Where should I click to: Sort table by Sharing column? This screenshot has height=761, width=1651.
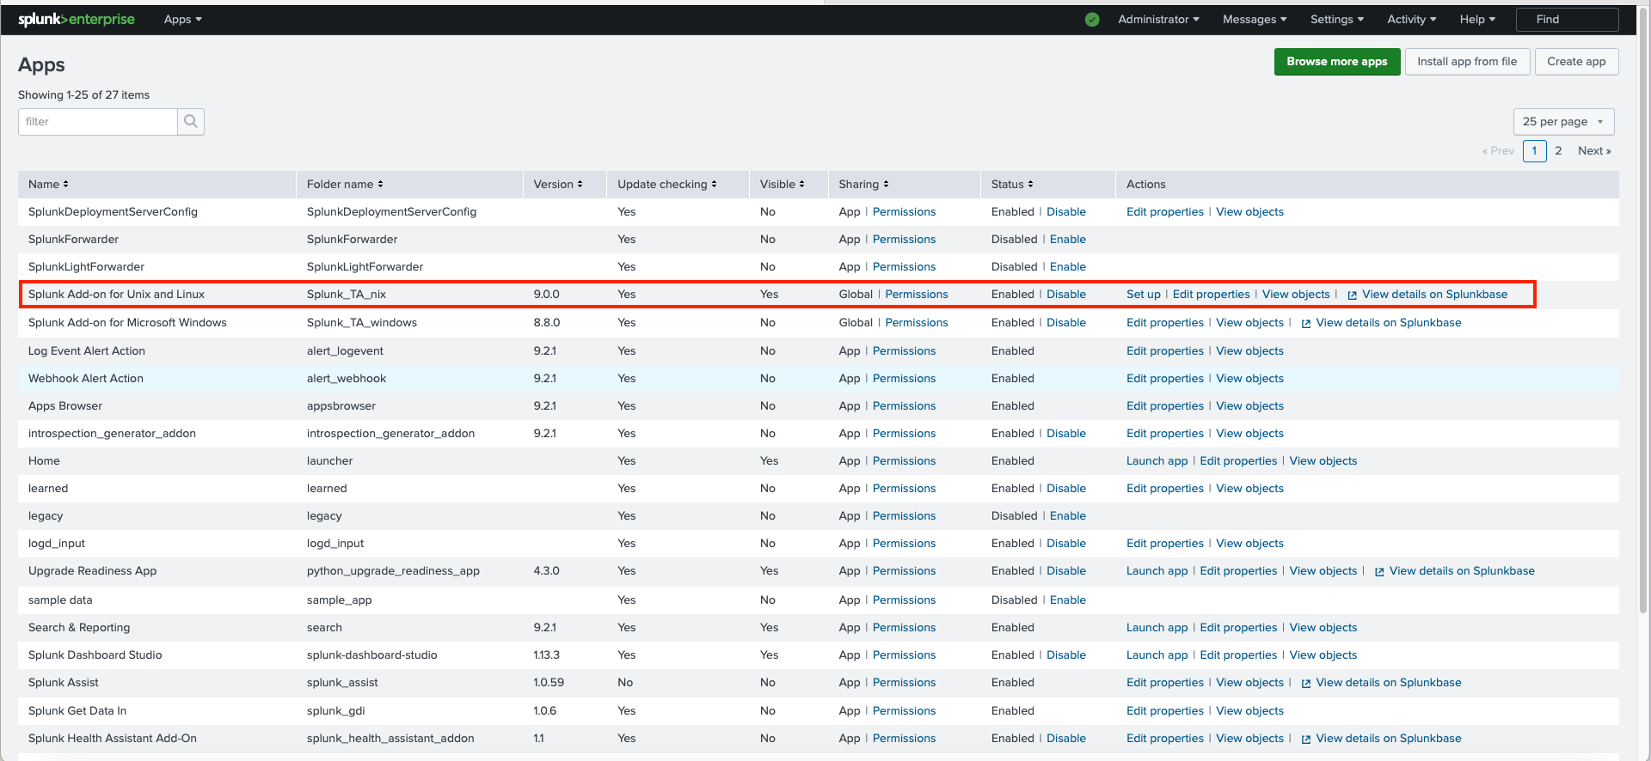[x=864, y=184]
